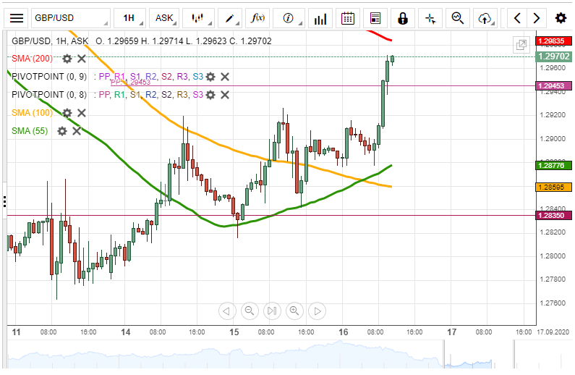Grab the right handle of navigator range

(x=514, y=354)
